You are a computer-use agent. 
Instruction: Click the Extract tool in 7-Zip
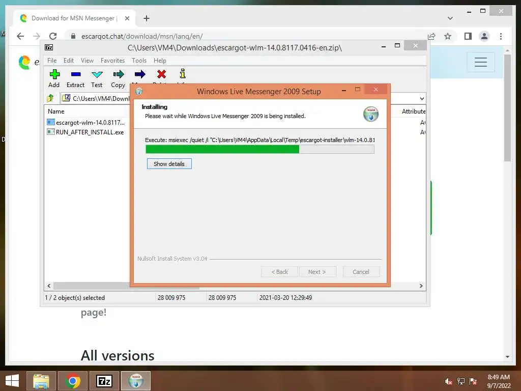[x=75, y=78]
